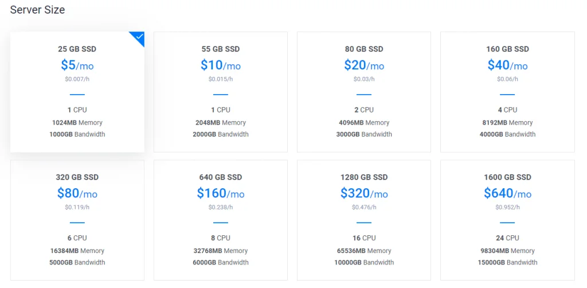Choose the 640 GB SSD $160/mo plan
587x288 pixels.
click(221, 220)
